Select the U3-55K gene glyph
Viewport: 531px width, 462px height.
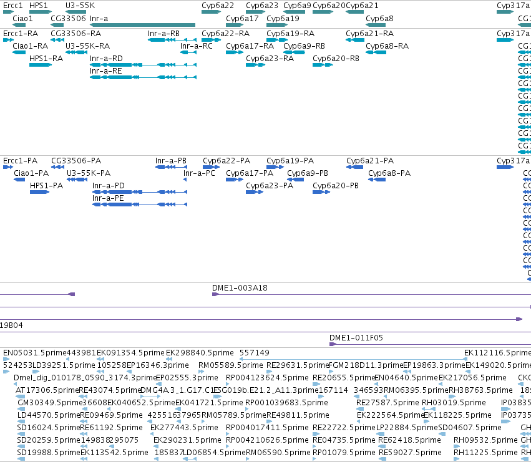[76, 12]
